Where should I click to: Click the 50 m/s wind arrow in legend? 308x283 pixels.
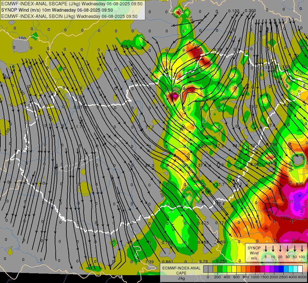pos(295,248)
